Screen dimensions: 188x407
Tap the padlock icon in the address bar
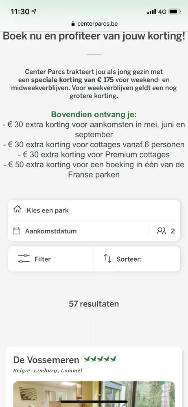click(x=73, y=24)
